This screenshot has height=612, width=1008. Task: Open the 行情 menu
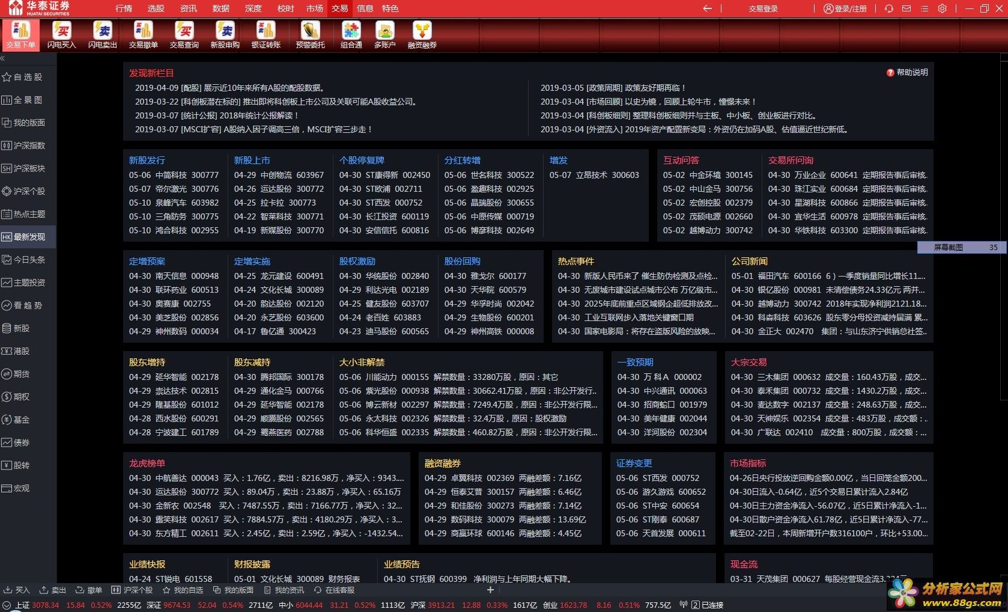click(x=124, y=8)
